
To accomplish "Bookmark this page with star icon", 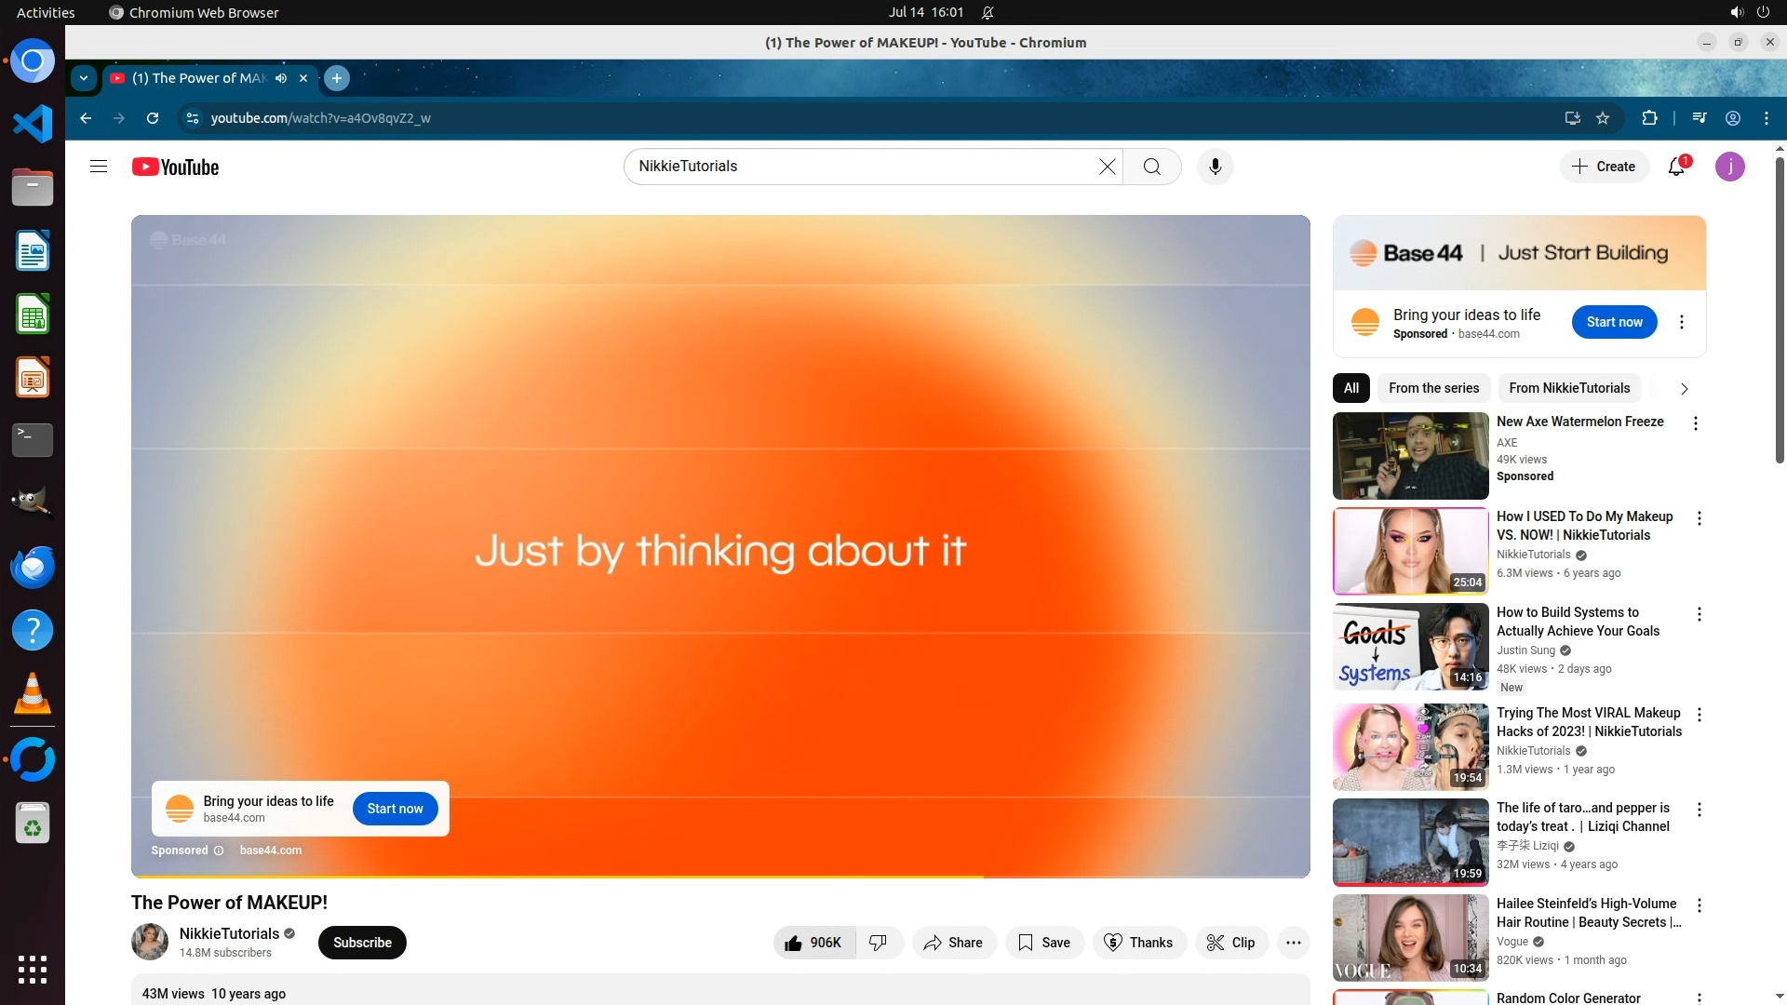I will [1603, 118].
